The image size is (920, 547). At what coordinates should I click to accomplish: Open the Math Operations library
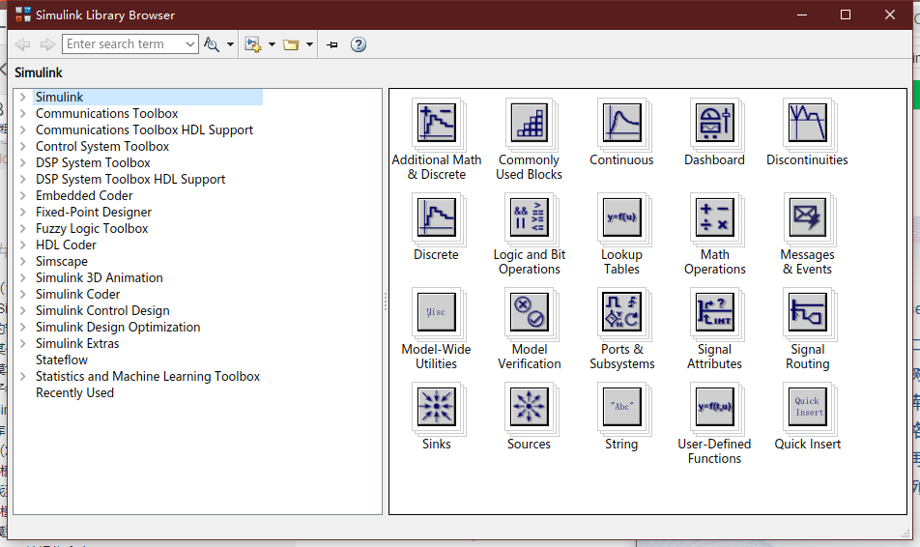pyautogui.click(x=715, y=219)
